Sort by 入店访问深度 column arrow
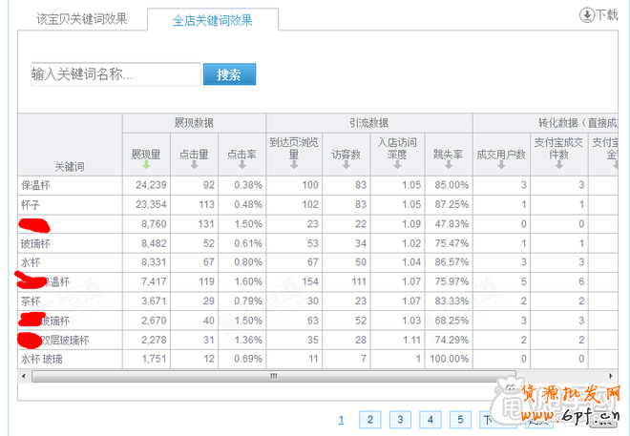Viewport: 630px width, 436px height. [x=397, y=165]
